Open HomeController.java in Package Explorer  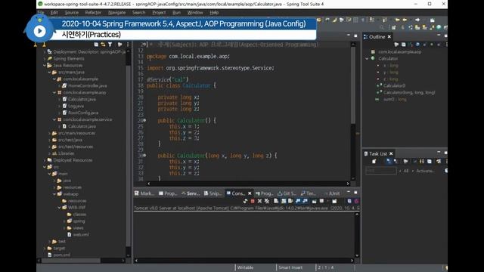coord(88,85)
